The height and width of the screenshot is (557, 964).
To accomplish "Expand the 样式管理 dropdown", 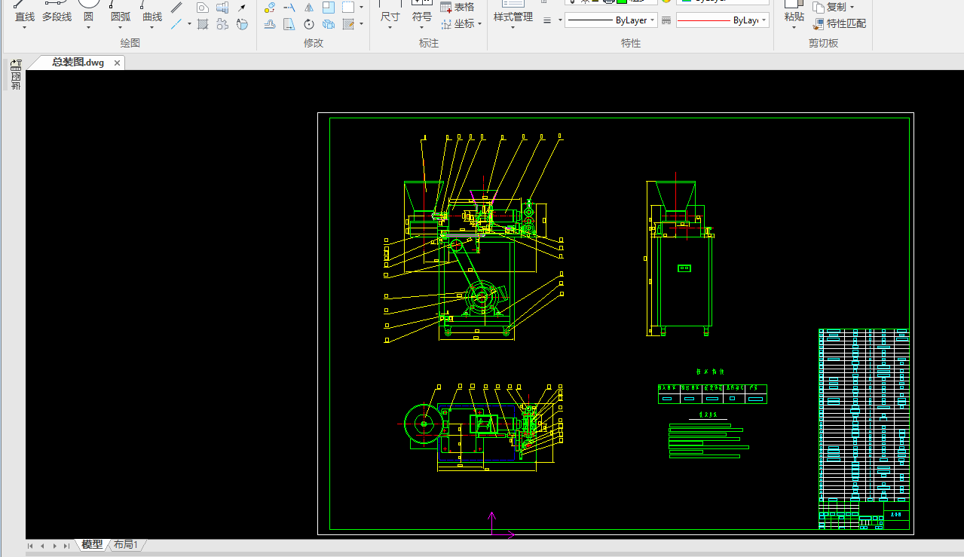I will [x=513, y=28].
